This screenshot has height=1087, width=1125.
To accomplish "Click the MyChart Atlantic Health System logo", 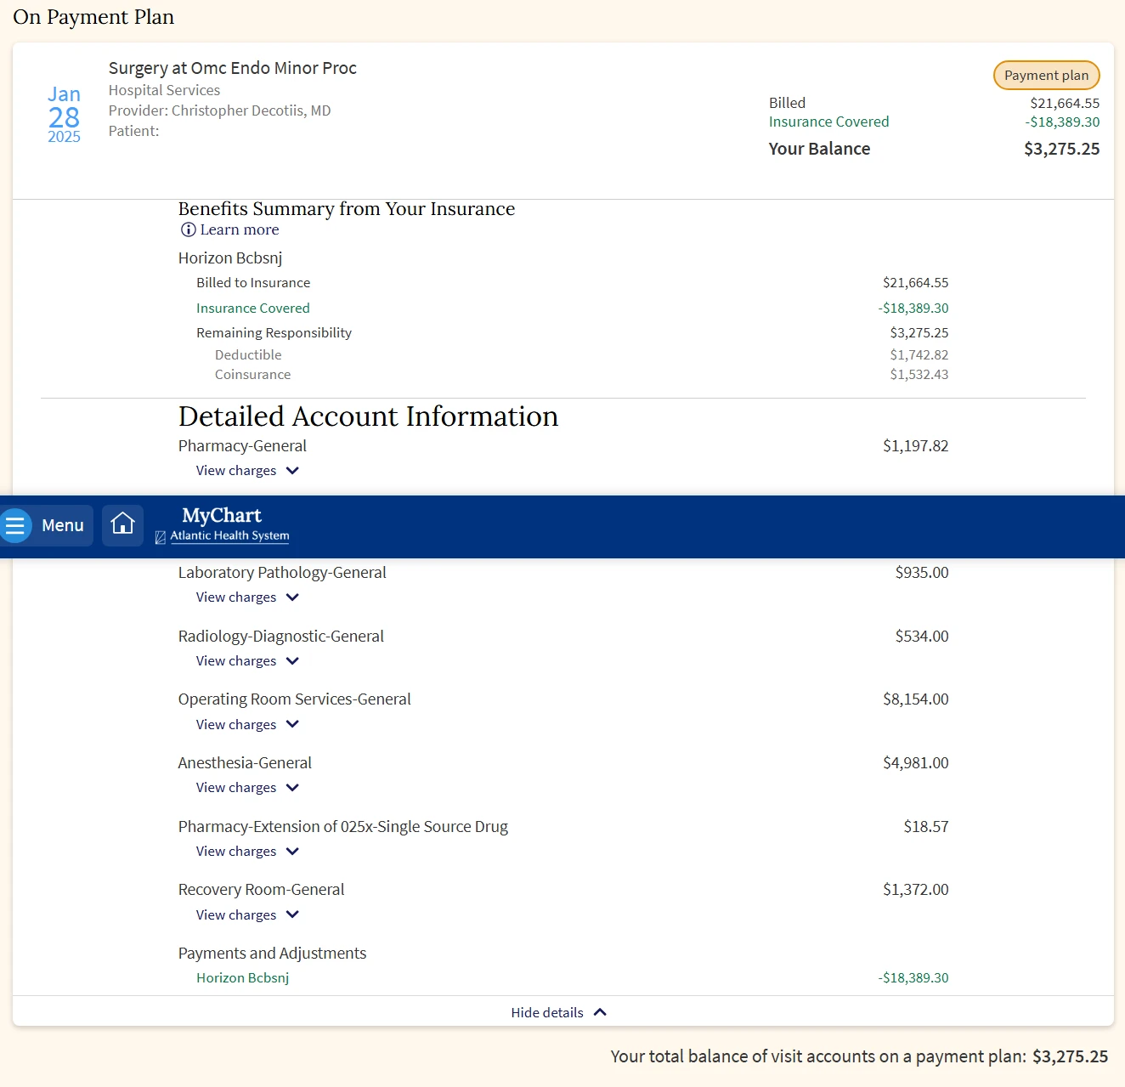I will tap(222, 524).
